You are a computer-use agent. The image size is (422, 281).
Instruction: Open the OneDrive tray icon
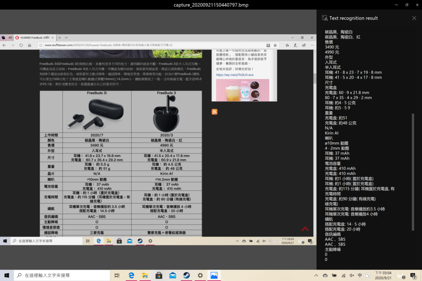(x=325, y=275)
